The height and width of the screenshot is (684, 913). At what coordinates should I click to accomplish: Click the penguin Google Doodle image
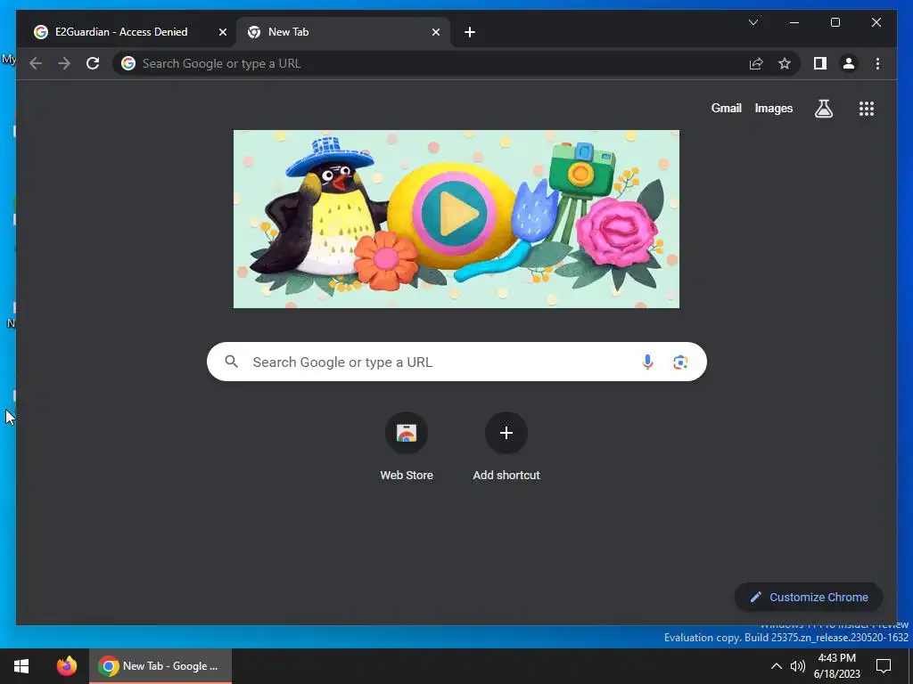coord(456,219)
